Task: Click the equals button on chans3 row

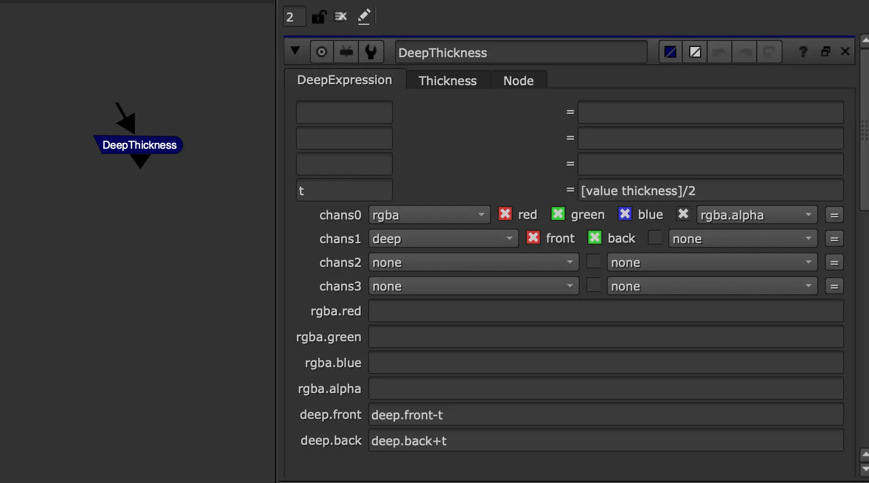Action: point(834,286)
